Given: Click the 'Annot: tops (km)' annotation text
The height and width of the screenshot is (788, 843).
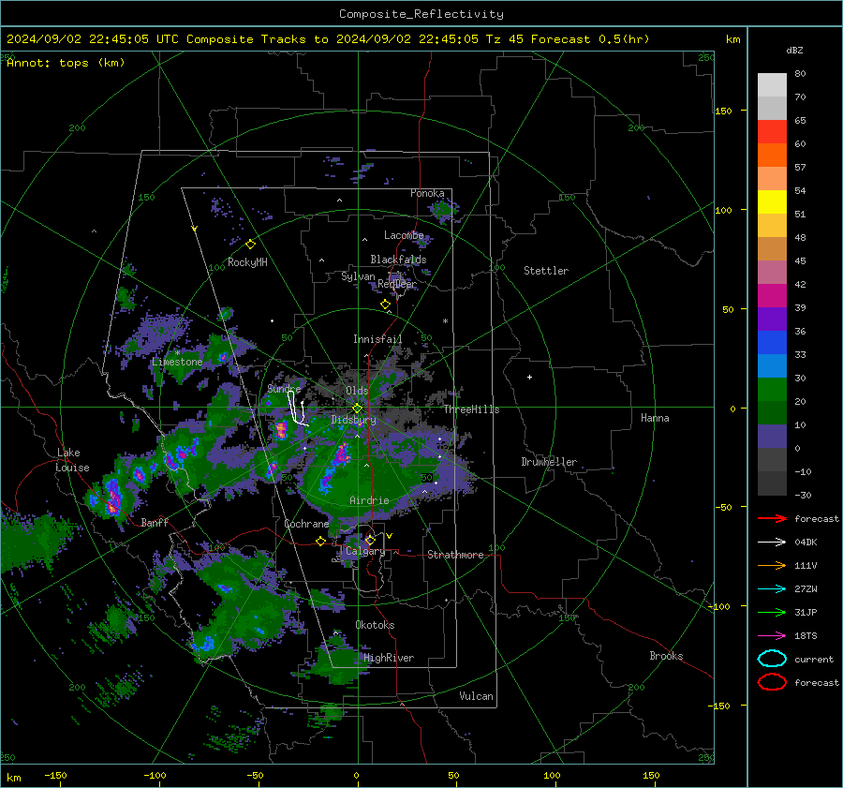Looking at the screenshot, I should pos(66,63).
